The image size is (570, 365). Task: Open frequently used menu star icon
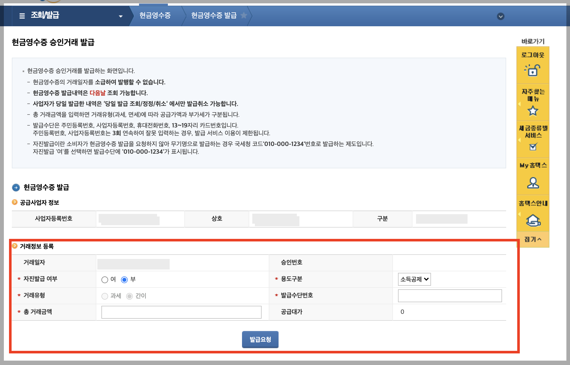click(x=533, y=111)
